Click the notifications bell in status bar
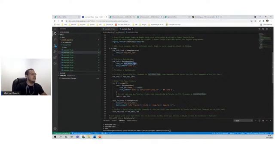 [x=271, y=133]
